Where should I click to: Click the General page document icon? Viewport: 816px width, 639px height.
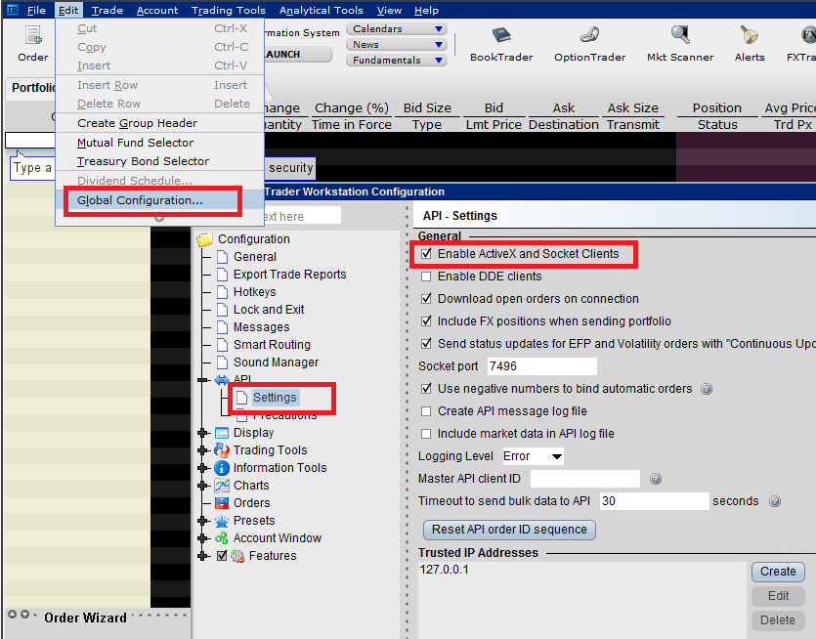click(x=222, y=257)
